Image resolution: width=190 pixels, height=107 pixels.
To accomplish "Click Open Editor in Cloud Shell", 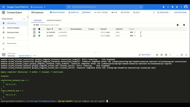I will point(145,55).
